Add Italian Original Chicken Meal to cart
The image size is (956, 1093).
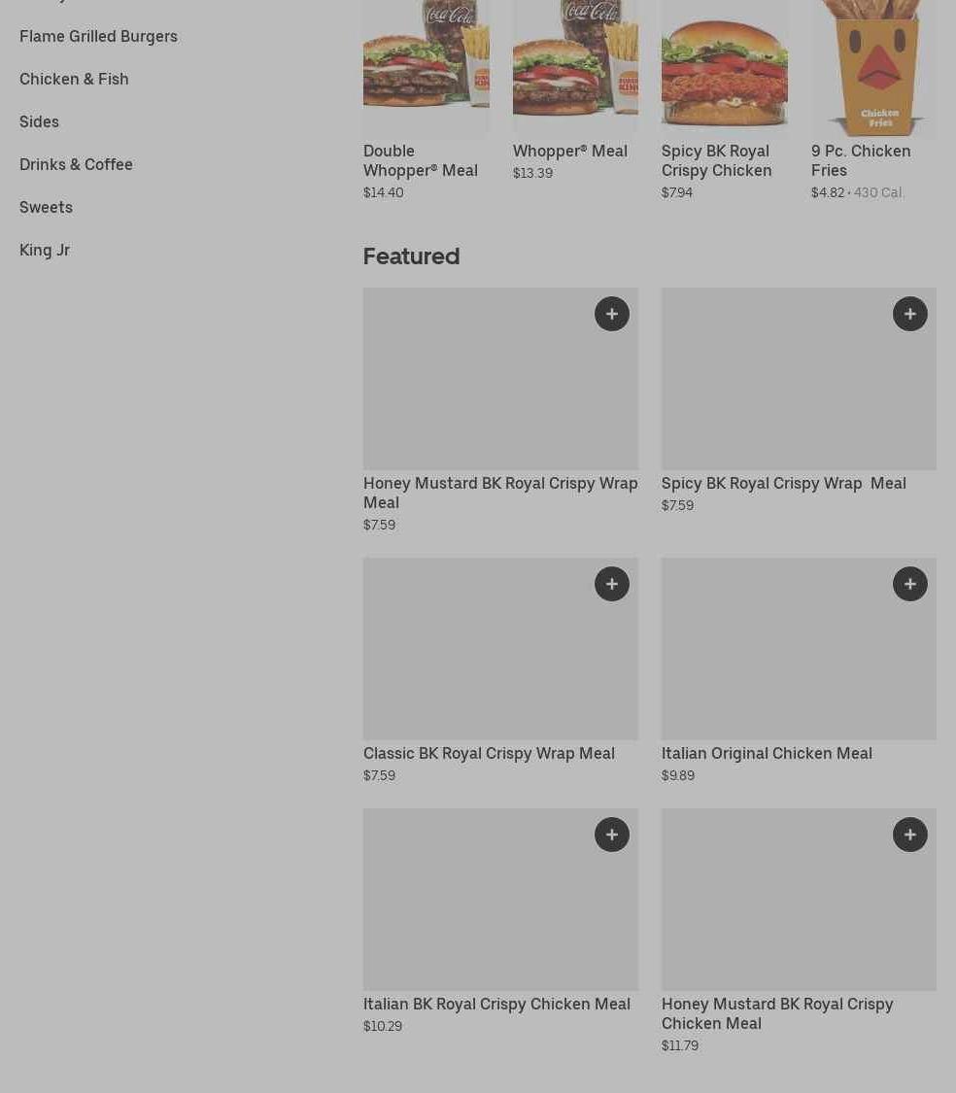pos(910,584)
